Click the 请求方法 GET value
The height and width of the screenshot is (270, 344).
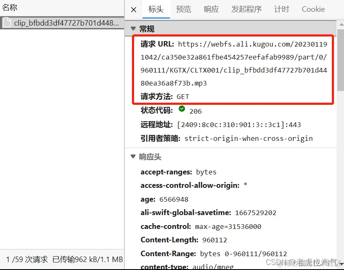pyautogui.click(x=183, y=97)
